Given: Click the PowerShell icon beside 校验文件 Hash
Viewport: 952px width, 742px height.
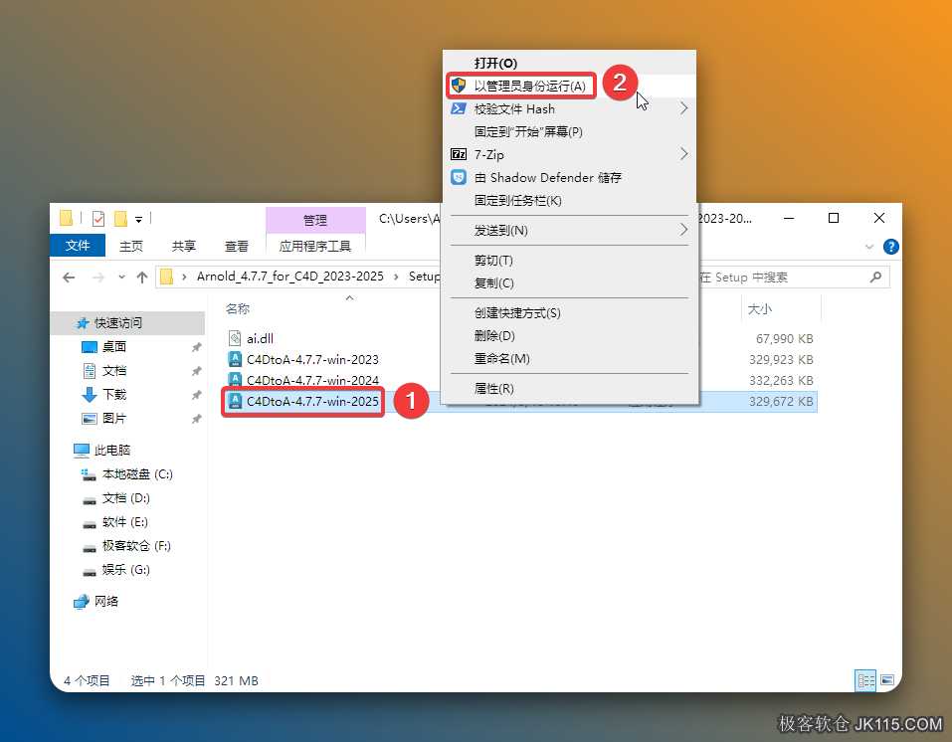Looking at the screenshot, I should pos(459,108).
